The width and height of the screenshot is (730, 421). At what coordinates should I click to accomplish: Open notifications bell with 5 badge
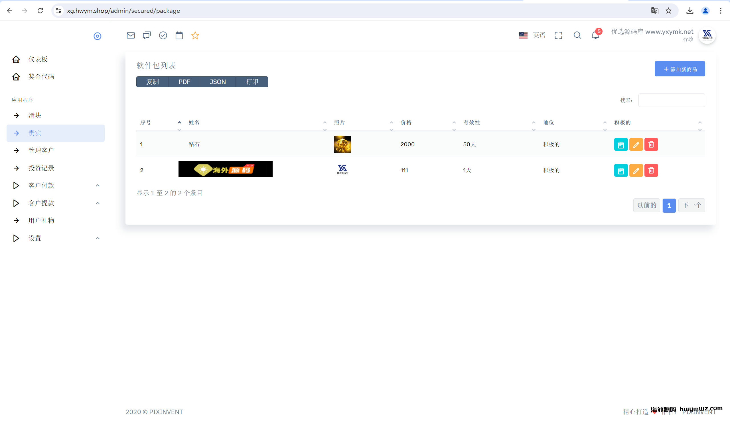coord(595,35)
